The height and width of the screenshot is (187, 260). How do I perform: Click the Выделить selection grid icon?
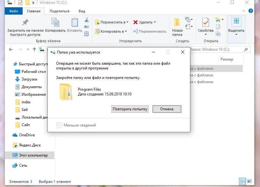click(236, 21)
